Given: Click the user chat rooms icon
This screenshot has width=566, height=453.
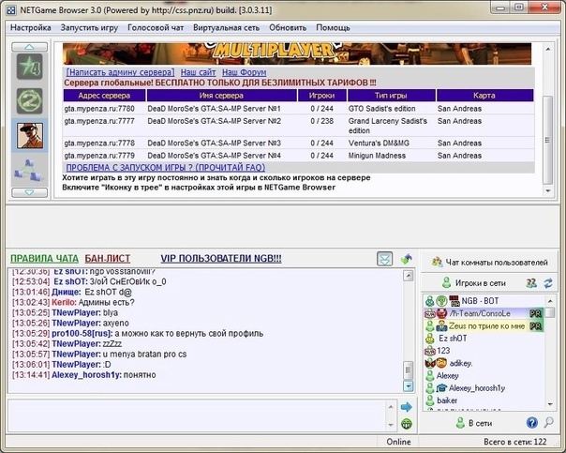Looking at the screenshot, I should click(437, 262).
